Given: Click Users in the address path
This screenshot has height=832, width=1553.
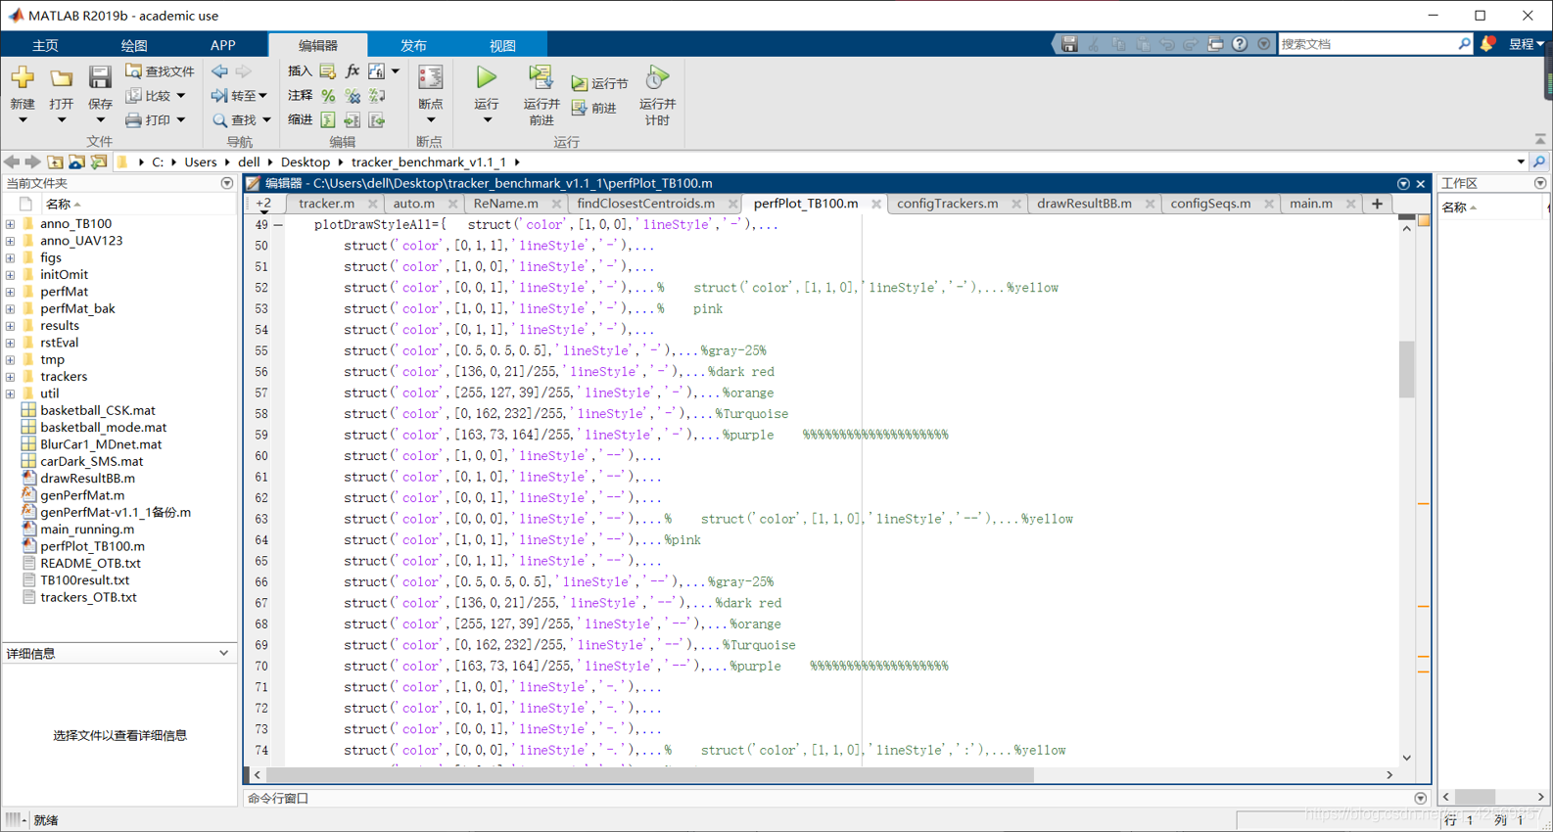Looking at the screenshot, I should pyautogui.click(x=201, y=162).
